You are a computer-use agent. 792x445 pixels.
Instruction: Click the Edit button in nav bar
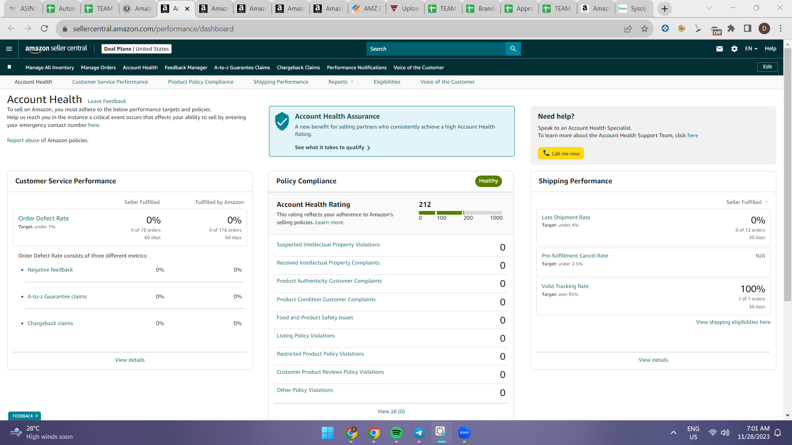pos(768,67)
